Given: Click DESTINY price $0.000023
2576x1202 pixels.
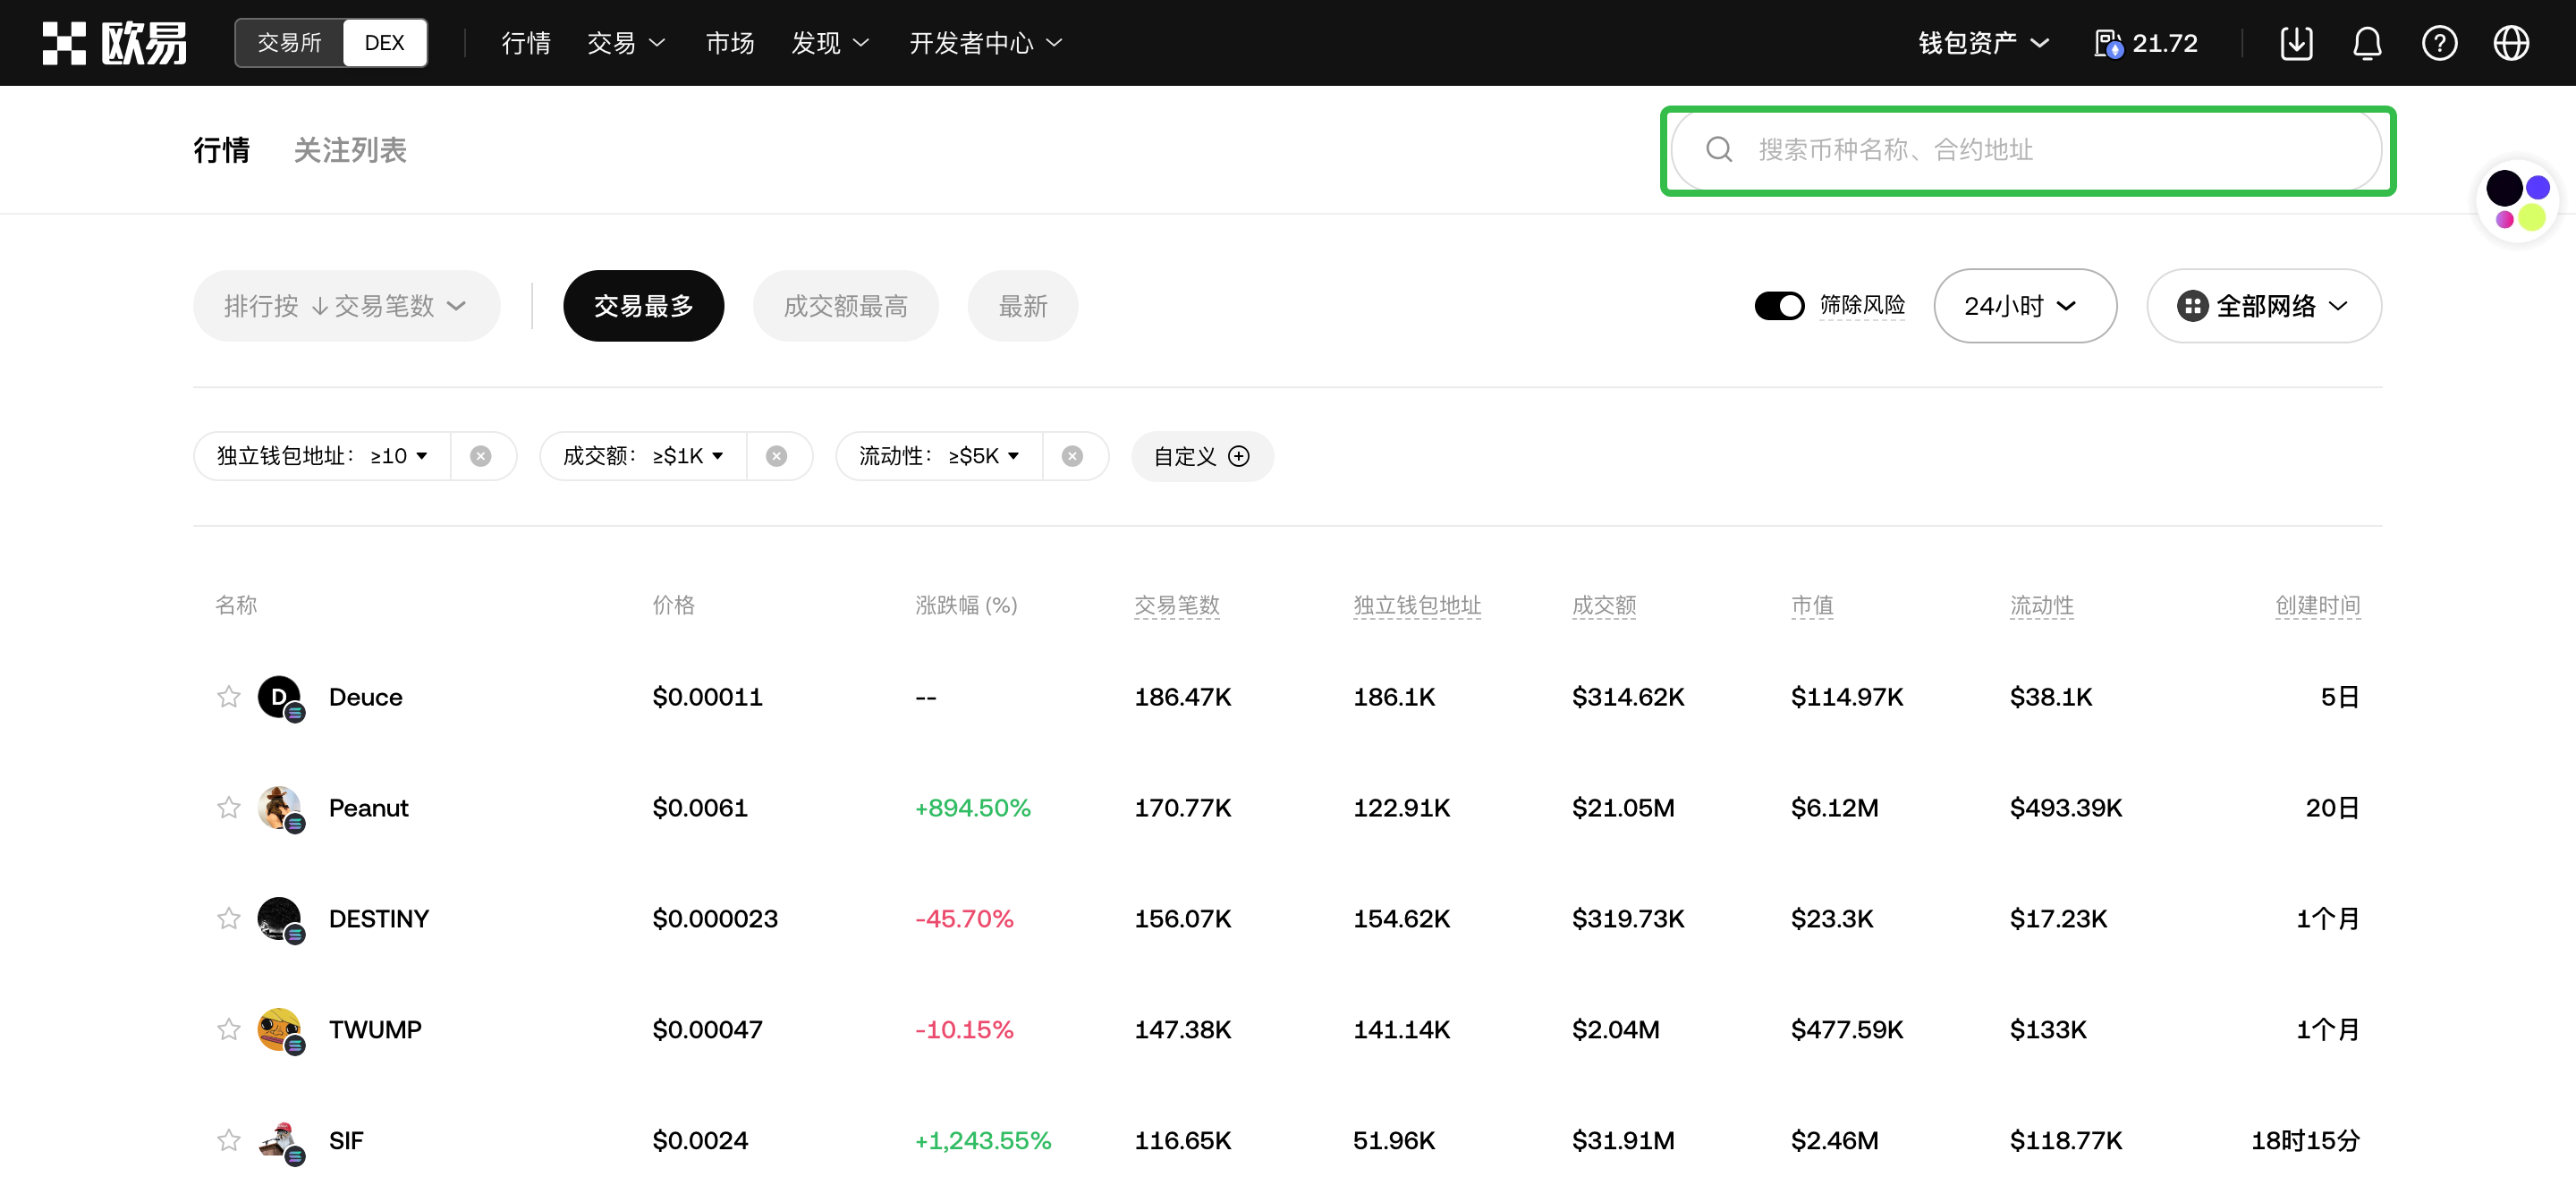Looking at the screenshot, I should click(x=714, y=919).
